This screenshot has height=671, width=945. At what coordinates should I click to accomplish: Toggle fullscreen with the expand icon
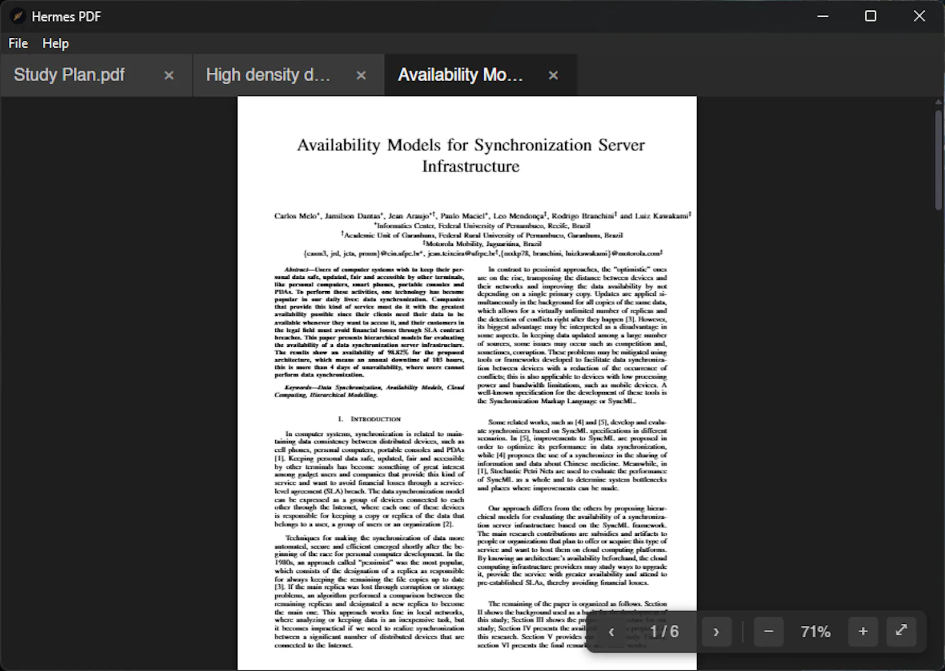(901, 630)
